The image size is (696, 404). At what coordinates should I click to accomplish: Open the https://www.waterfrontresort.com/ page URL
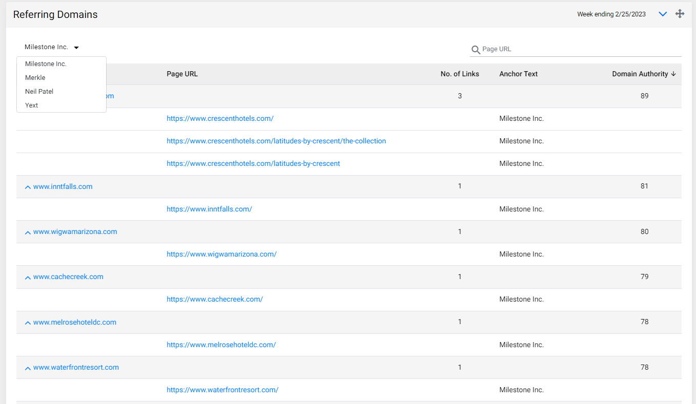tap(222, 390)
